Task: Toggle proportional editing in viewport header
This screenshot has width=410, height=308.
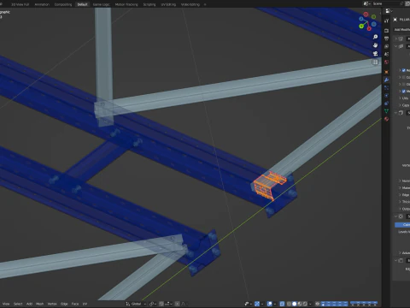Action: tap(177, 304)
